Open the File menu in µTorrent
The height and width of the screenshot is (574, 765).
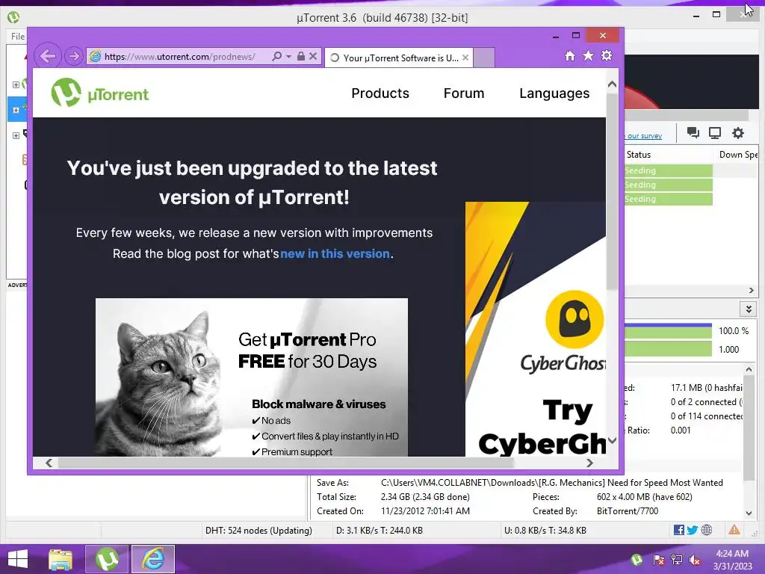click(18, 37)
